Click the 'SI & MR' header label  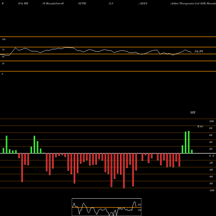23,3
